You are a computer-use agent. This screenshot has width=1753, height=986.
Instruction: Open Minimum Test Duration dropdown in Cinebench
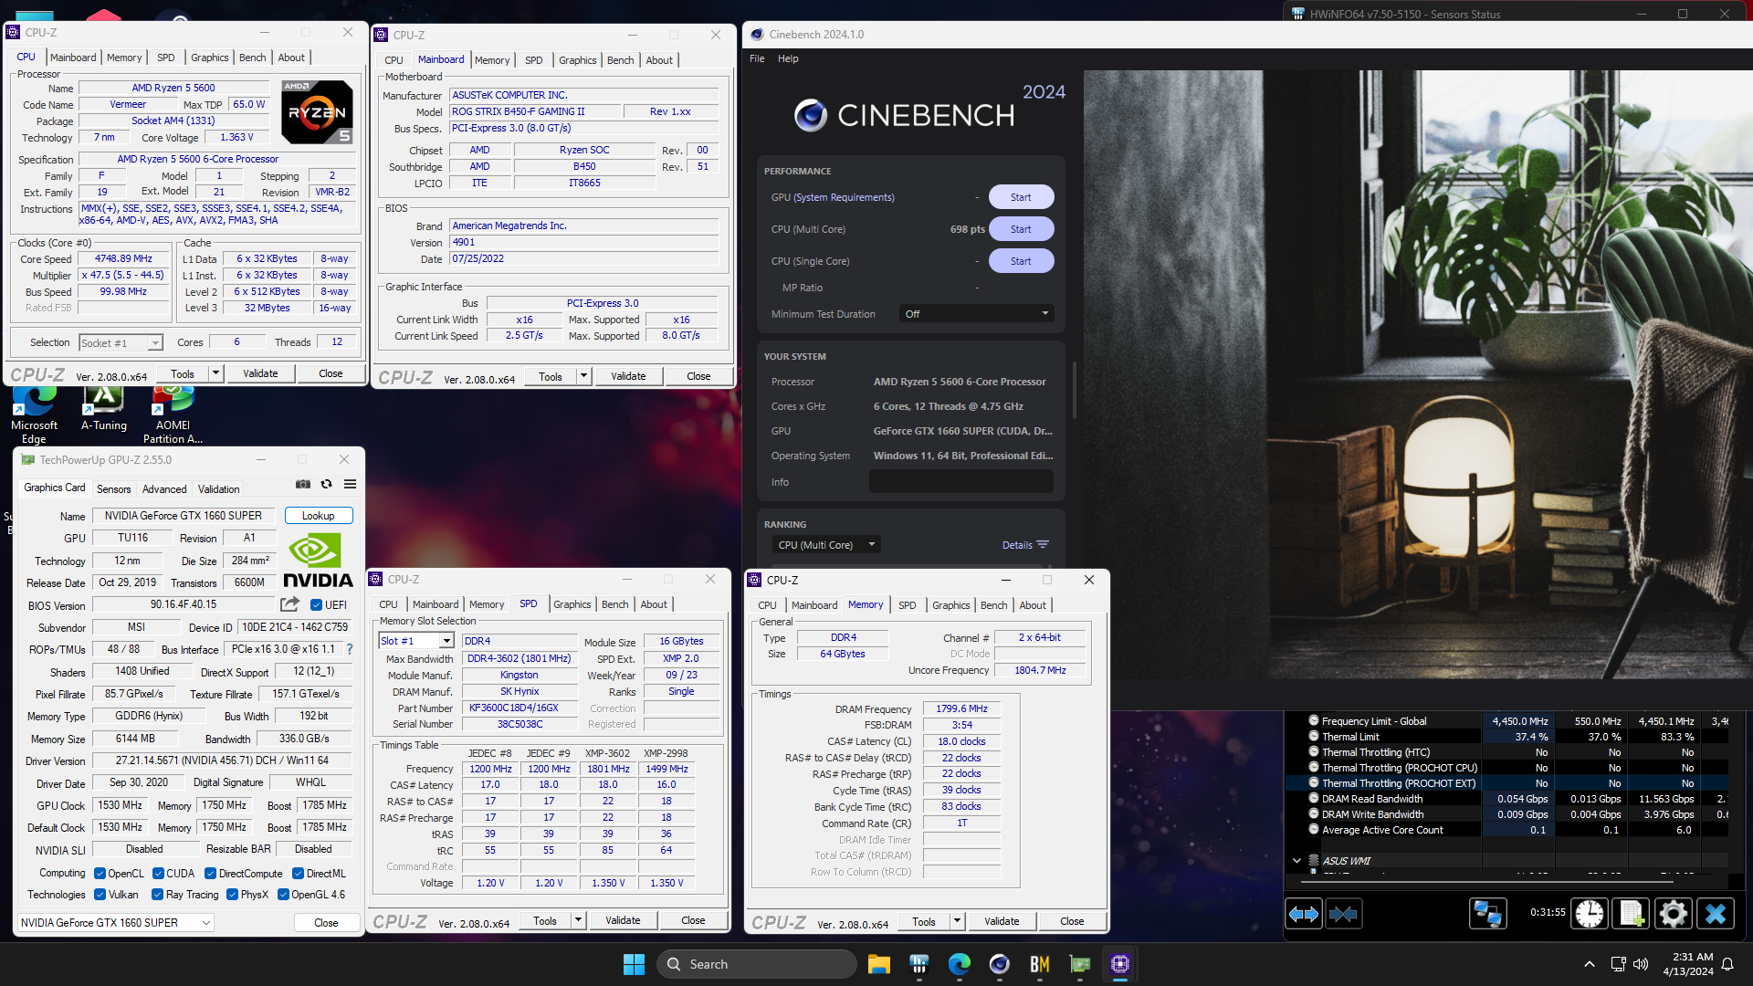pyautogui.click(x=976, y=313)
